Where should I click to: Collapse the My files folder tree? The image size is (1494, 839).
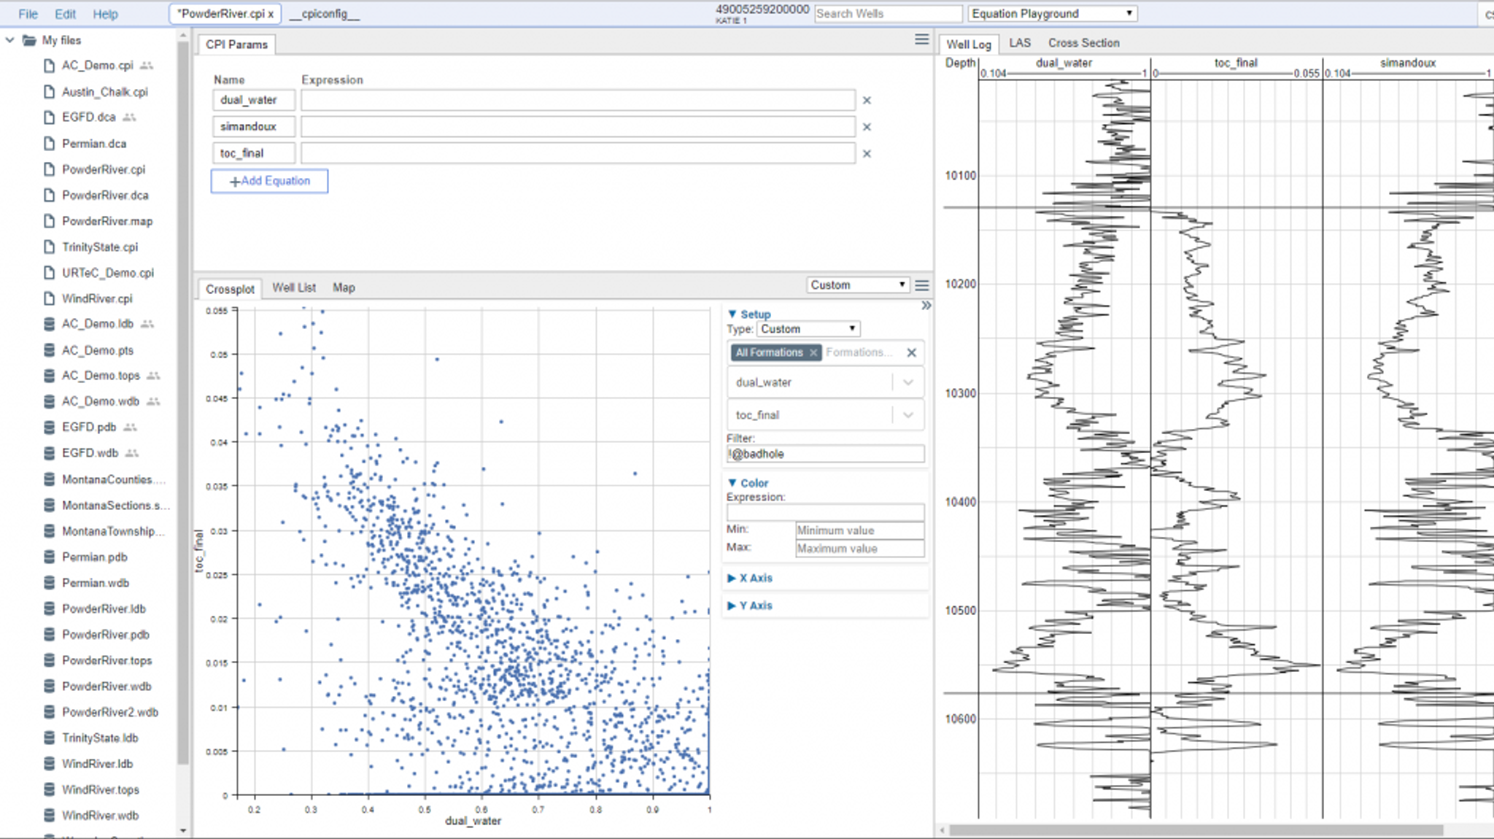click(10, 40)
